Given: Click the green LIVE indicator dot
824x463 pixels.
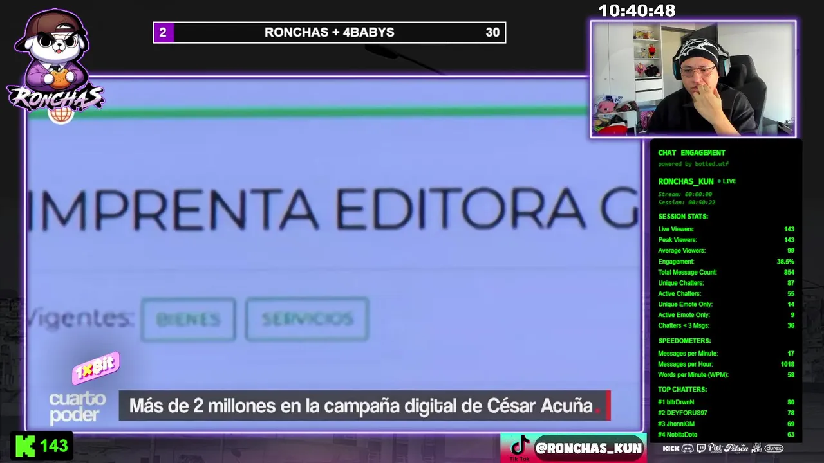Looking at the screenshot, I should pyautogui.click(x=719, y=181).
